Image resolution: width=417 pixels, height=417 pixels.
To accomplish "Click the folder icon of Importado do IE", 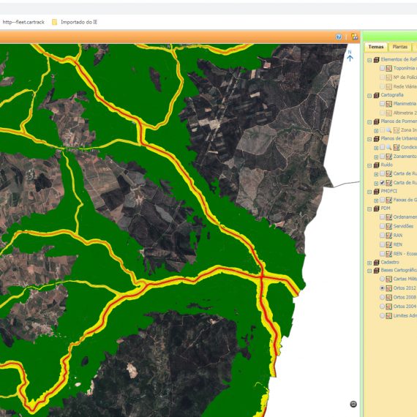I will pyautogui.click(x=55, y=22).
